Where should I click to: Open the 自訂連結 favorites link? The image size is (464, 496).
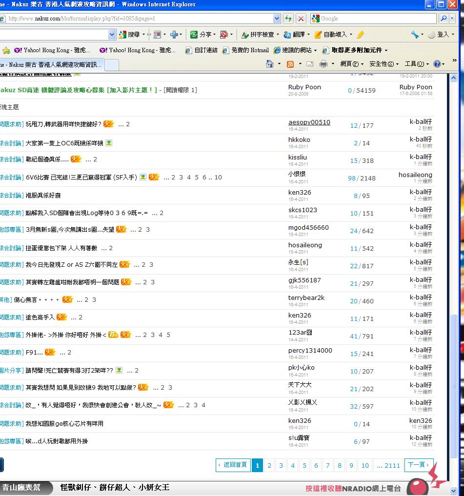(202, 50)
